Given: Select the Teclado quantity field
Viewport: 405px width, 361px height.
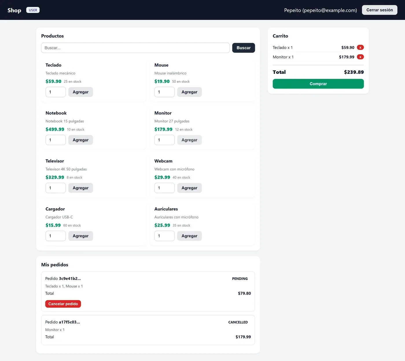Looking at the screenshot, I should click(56, 92).
